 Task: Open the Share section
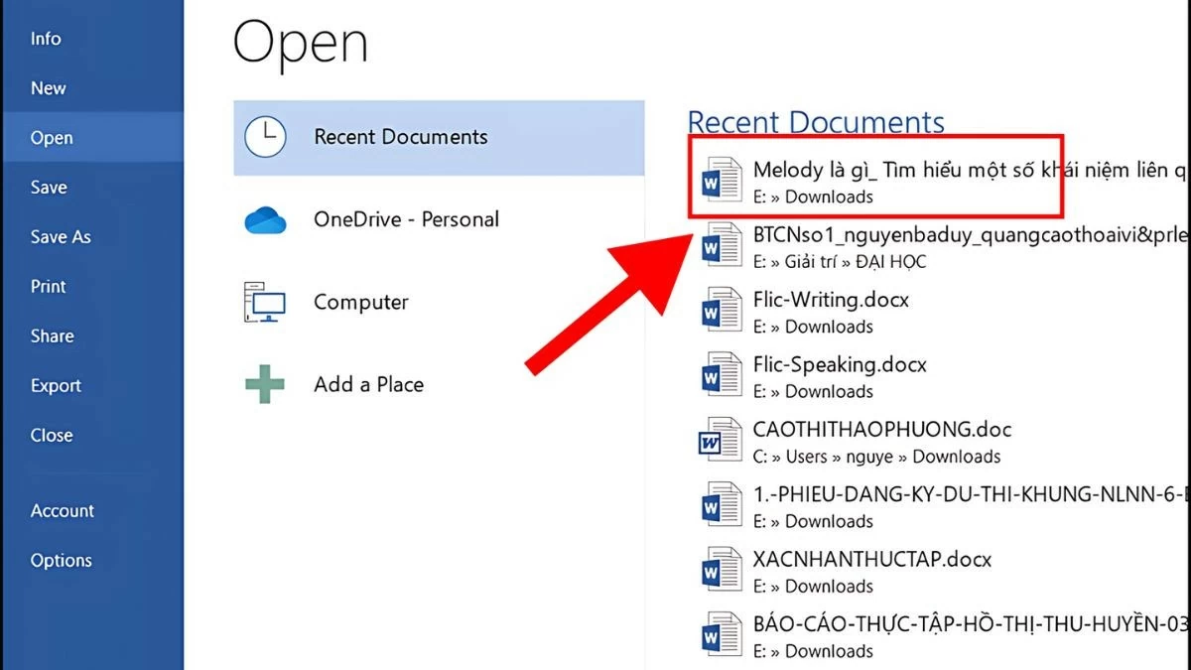pos(52,336)
